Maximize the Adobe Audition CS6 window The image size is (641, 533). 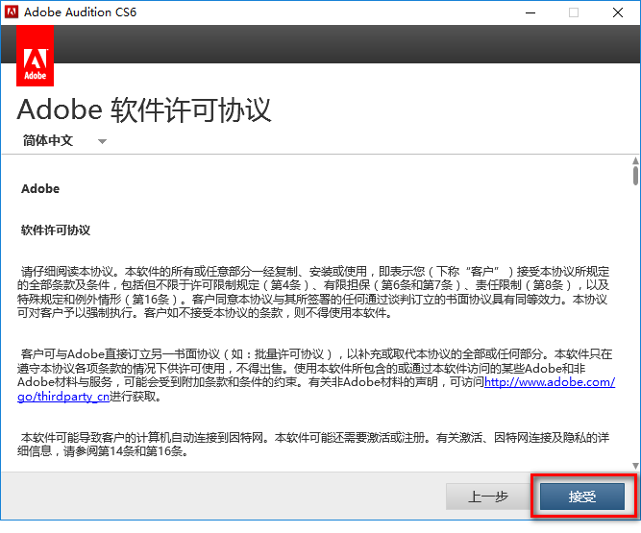coord(574,12)
